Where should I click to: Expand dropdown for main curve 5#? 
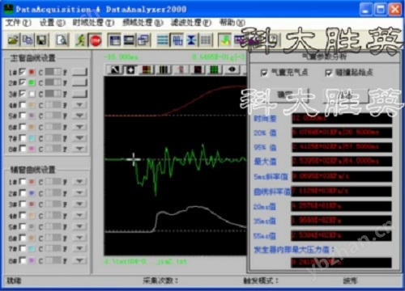pyautogui.click(x=79, y=116)
